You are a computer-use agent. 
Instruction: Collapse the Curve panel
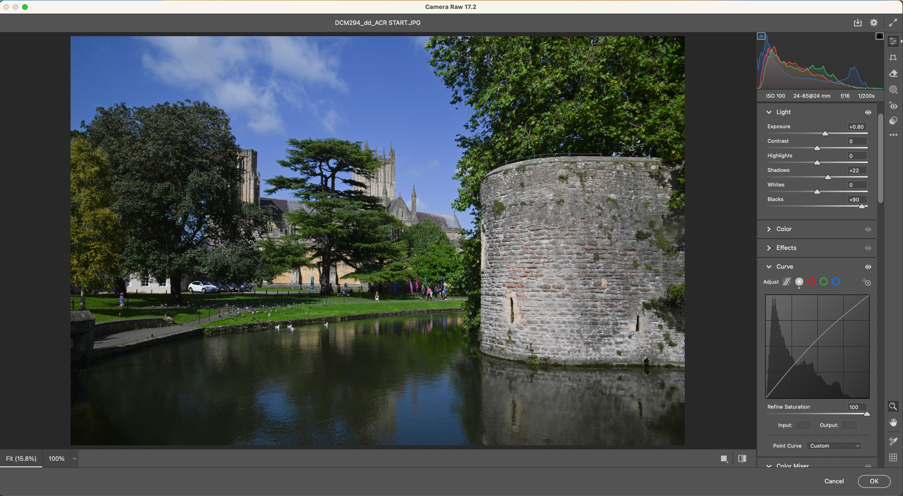coord(769,267)
